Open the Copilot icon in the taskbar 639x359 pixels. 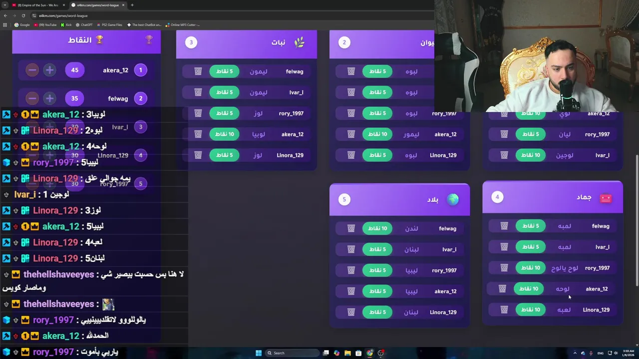(336, 353)
